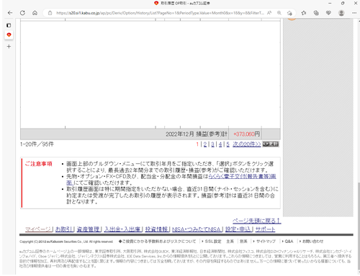Image resolution: width=360 pixels, height=276 pixels.
Task: Open the user profile avatar
Action: point(341,13)
